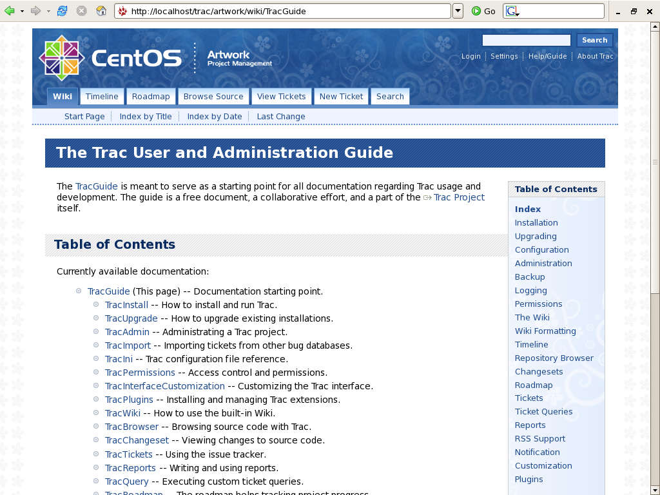Click the Trac search input field in header
This screenshot has width=660, height=495.
(x=526, y=40)
